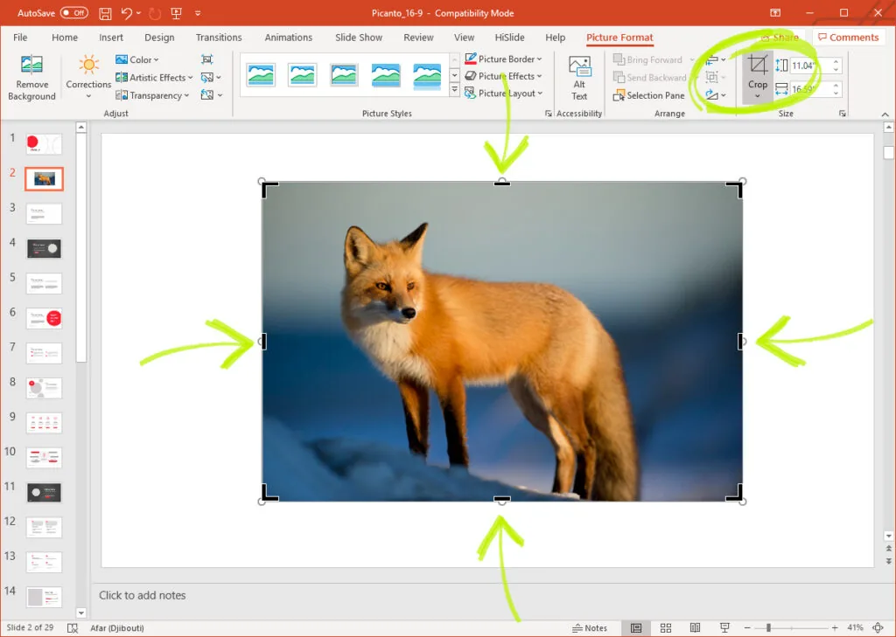Click the Remove Background icon
This screenshot has width=896, height=637.
pyautogui.click(x=31, y=65)
